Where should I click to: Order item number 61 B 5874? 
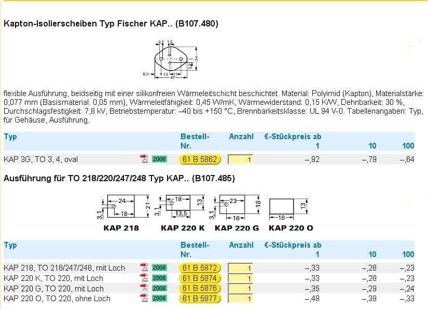tap(200, 278)
